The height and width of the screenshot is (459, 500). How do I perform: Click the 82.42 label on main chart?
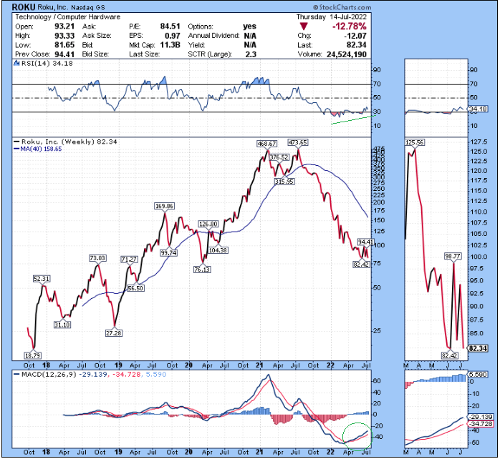(x=361, y=265)
